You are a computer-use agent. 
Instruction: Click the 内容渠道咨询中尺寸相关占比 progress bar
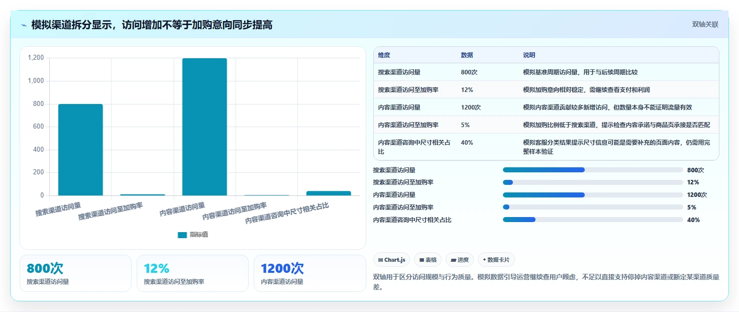tap(593, 220)
